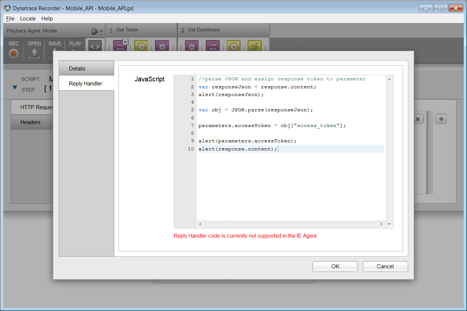Click the "access_token" string literal
The height and width of the screenshot is (311, 467).
pos(317,126)
